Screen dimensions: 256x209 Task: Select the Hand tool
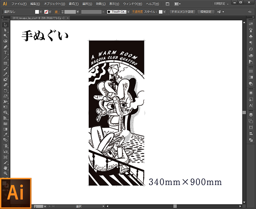(x=5, y=168)
